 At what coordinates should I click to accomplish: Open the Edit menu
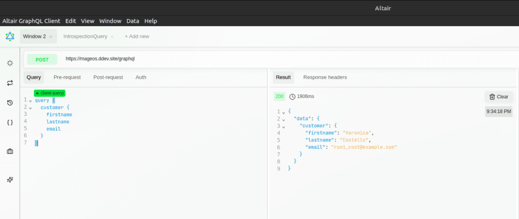point(71,21)
